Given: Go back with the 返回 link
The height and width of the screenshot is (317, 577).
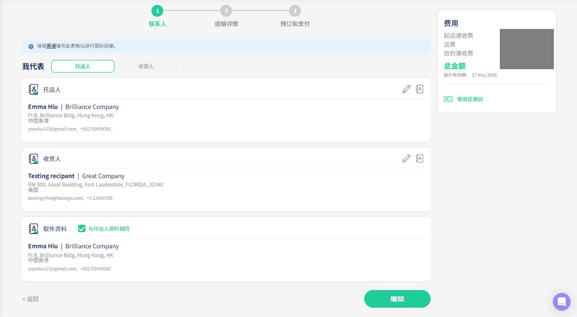Looking at the screenshot, I should [x=30, y=299].
